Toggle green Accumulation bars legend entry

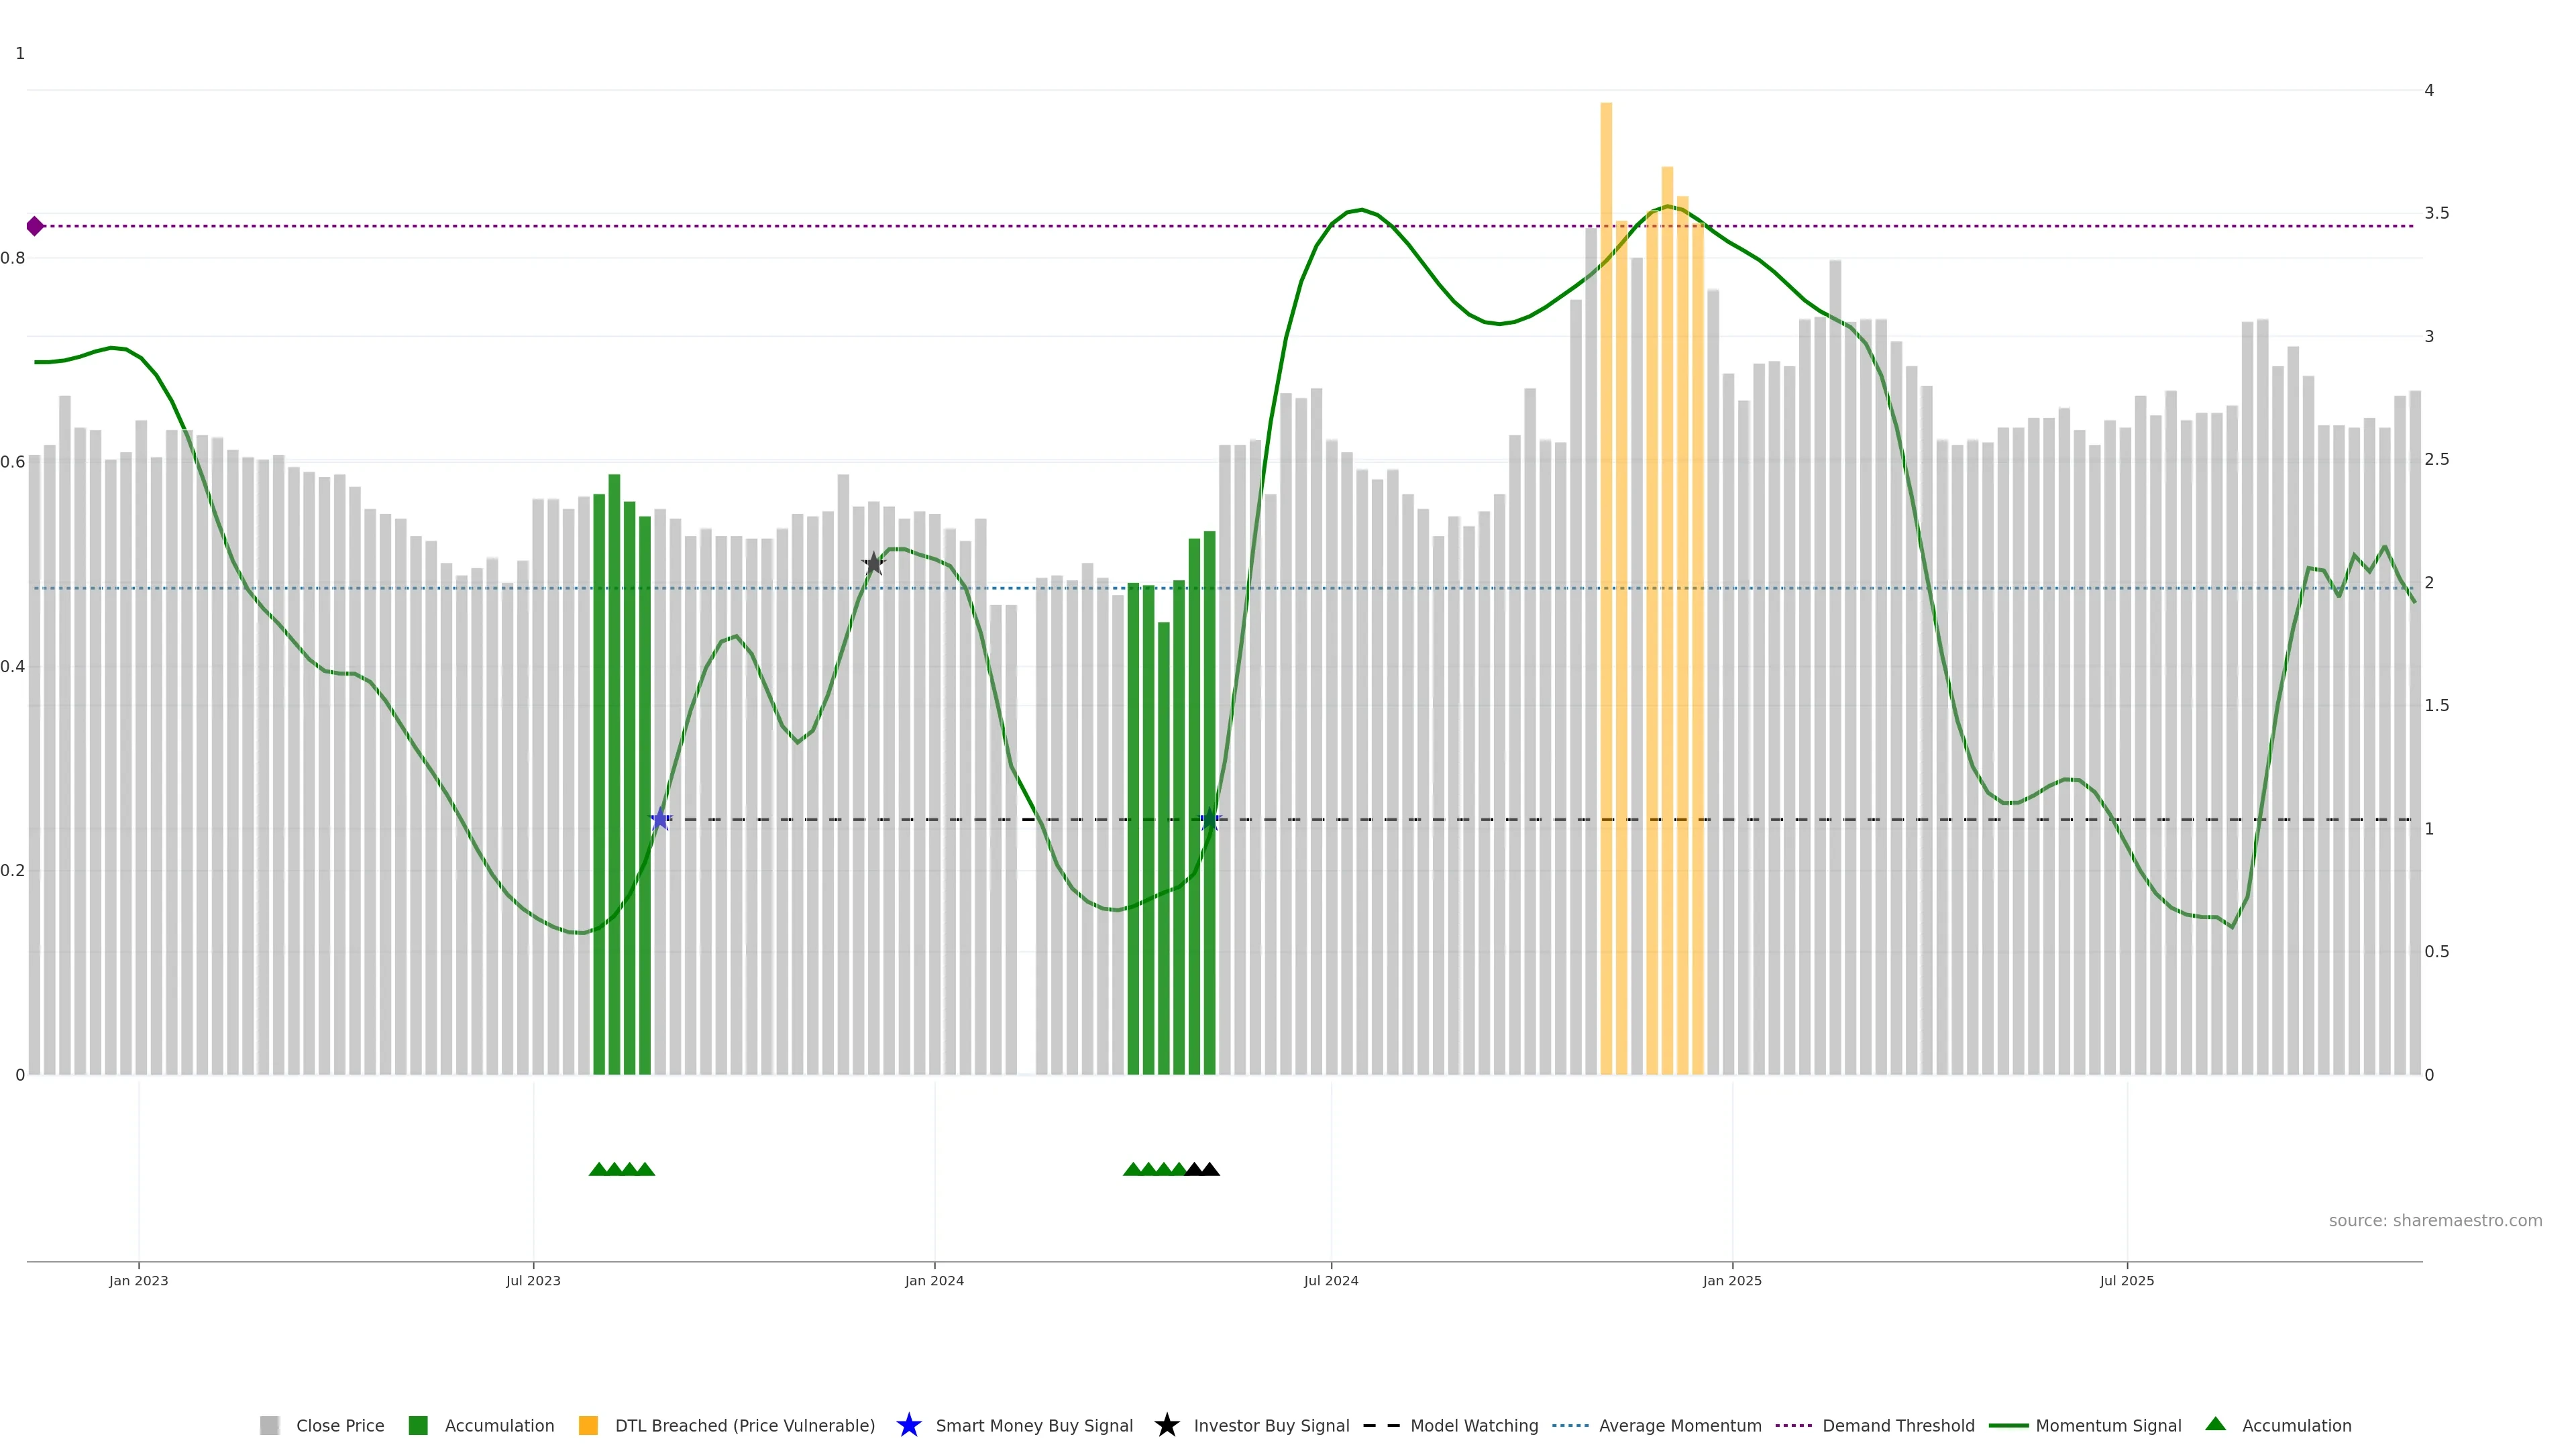point(498,1425)
